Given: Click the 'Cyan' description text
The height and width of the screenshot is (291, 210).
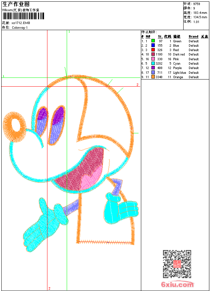Looking at the screenshot, I should click(x=176, y=64).
